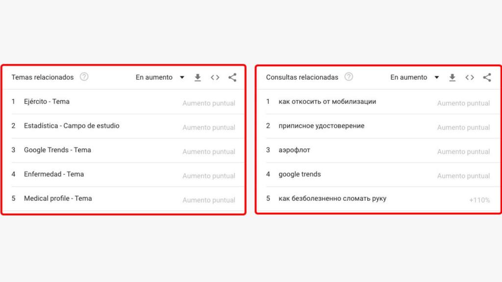Select the Enfermedad - Tema topic
Screen dimensions: 502x282
[x=54, y=174]
